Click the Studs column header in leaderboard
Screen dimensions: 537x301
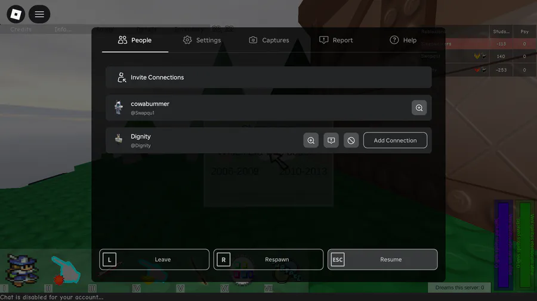point(501,32)
